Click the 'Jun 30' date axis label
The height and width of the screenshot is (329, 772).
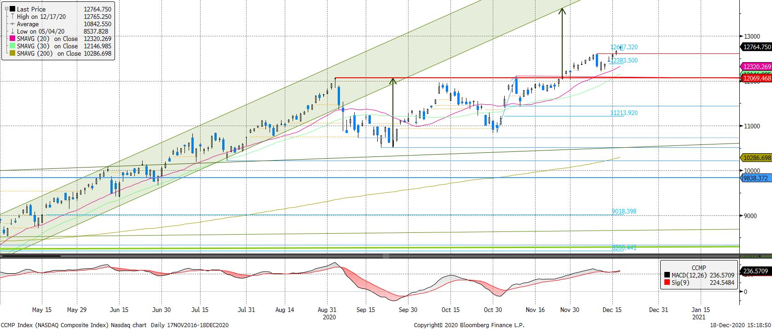point(161,310)
